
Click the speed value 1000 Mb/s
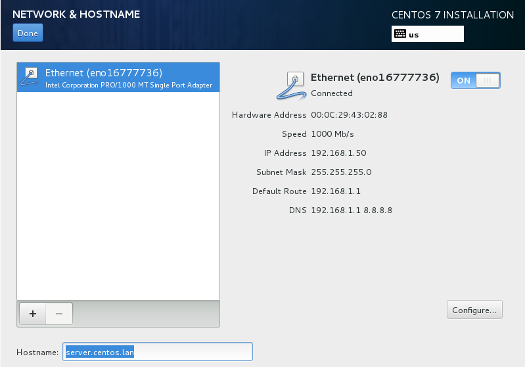click(x=332, y=134)
